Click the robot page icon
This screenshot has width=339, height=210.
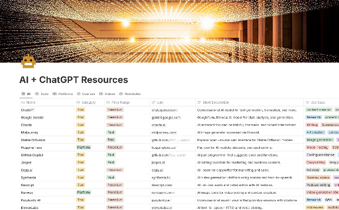pos(28,61)
